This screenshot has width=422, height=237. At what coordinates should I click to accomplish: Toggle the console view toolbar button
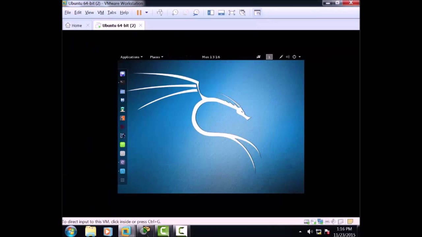(x=257, y=13)
